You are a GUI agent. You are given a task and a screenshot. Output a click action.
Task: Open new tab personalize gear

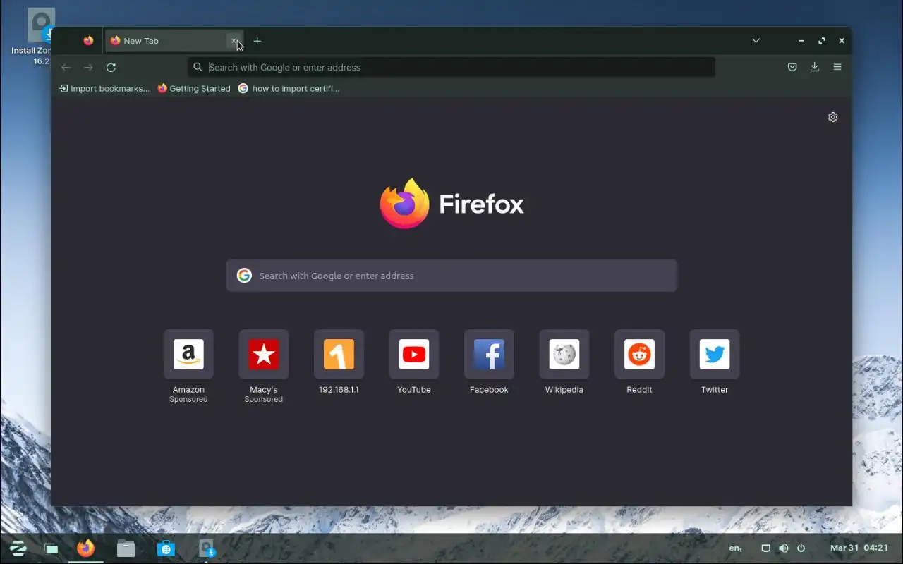point(833,117)
